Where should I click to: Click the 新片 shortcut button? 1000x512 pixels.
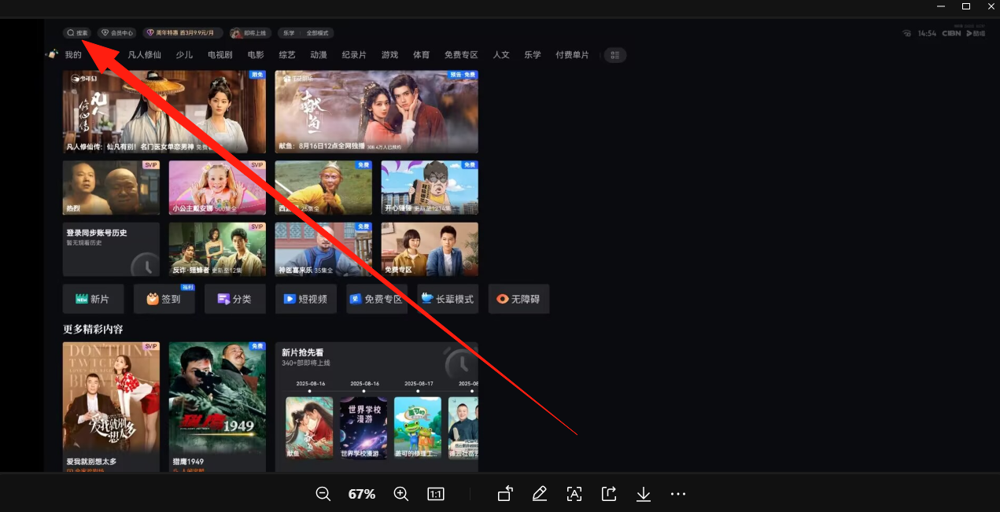[93, 299]
